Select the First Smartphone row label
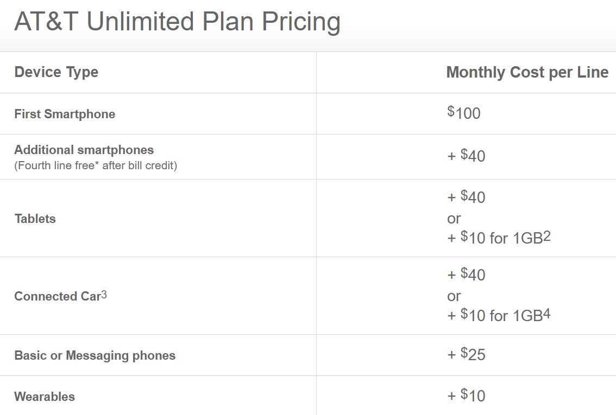 [65, 114]
